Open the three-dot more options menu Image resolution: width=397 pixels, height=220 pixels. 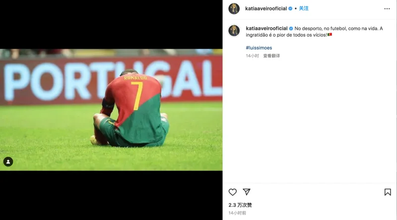pos(387,8)
